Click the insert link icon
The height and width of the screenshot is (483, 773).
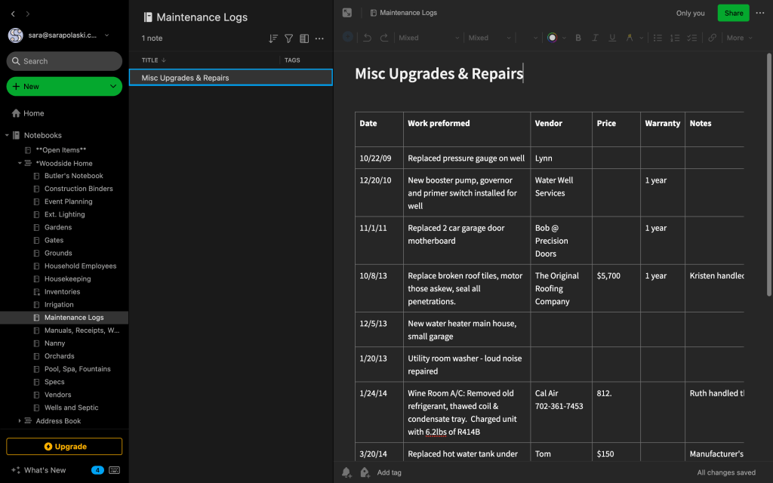[712, 38]
